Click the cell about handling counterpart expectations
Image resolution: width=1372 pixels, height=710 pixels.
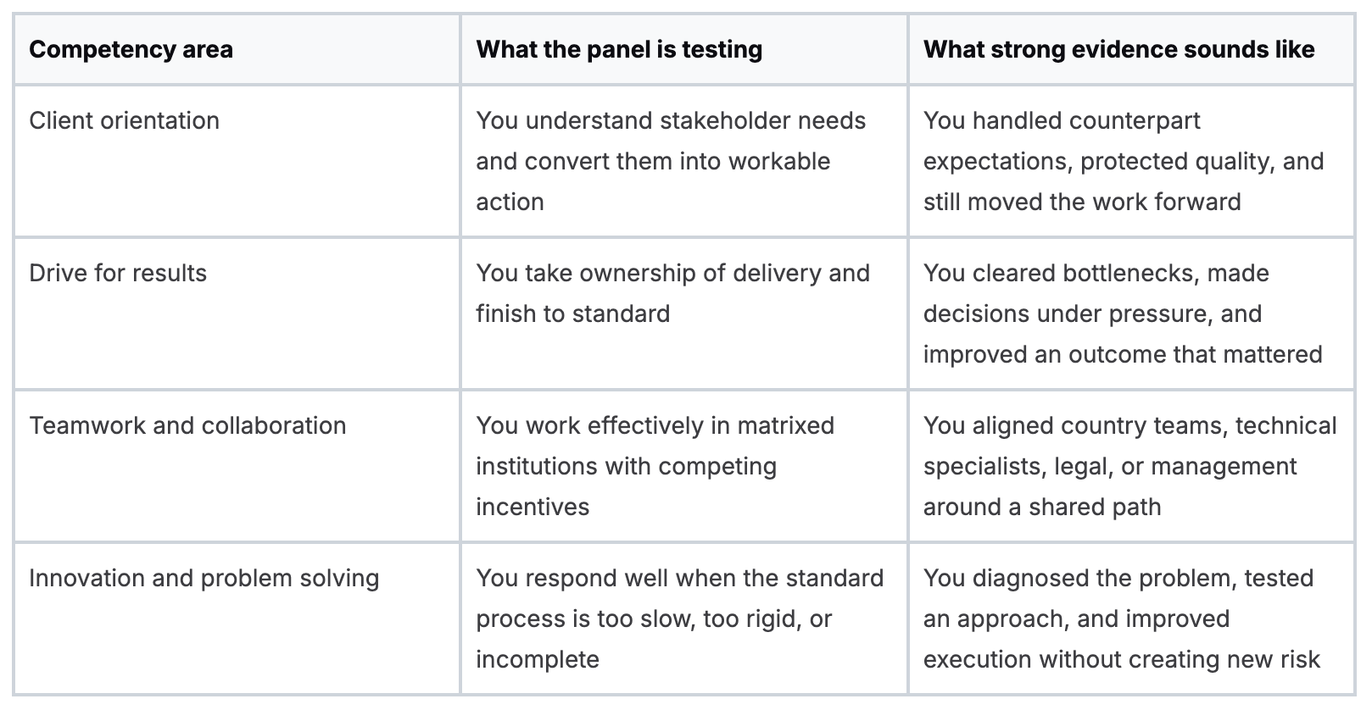coord(1123,161)
